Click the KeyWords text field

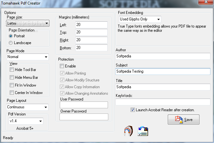click(x=163, y=102)
